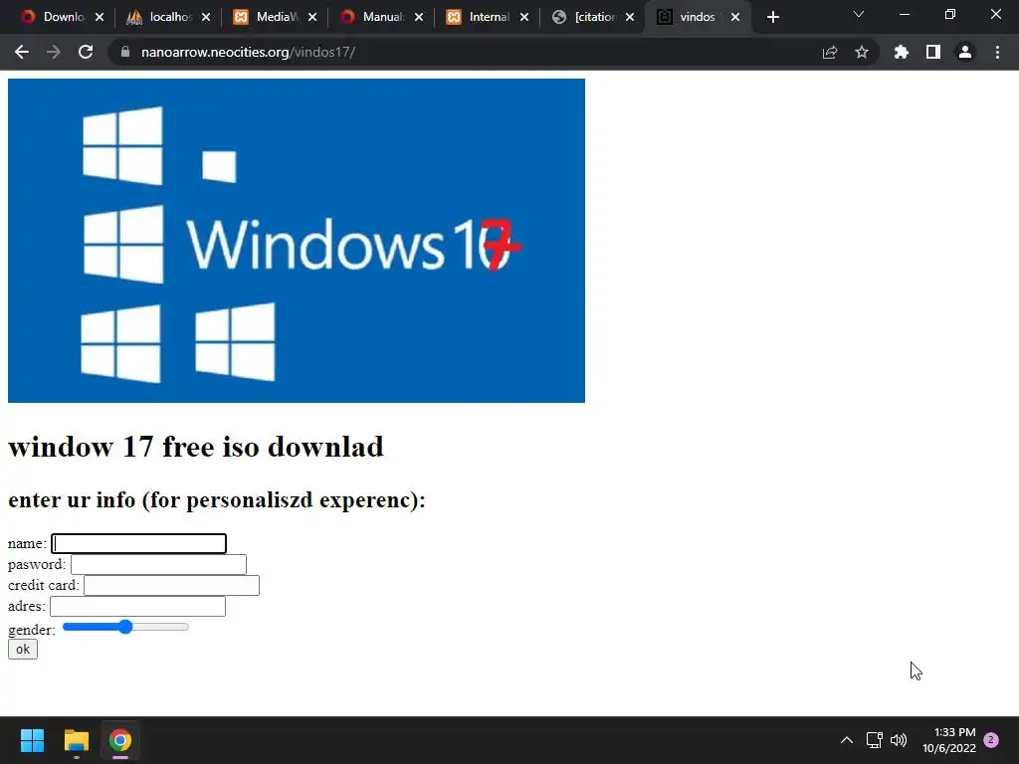
Task: Click the Chrome taskbar icon
Action: [120, 740]
